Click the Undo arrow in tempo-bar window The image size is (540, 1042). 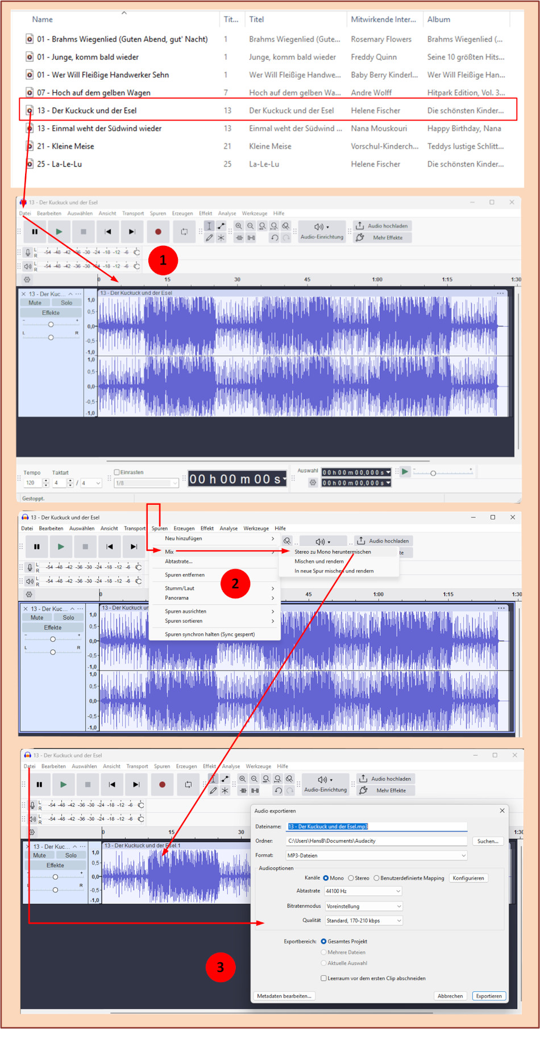click(275, 238)
